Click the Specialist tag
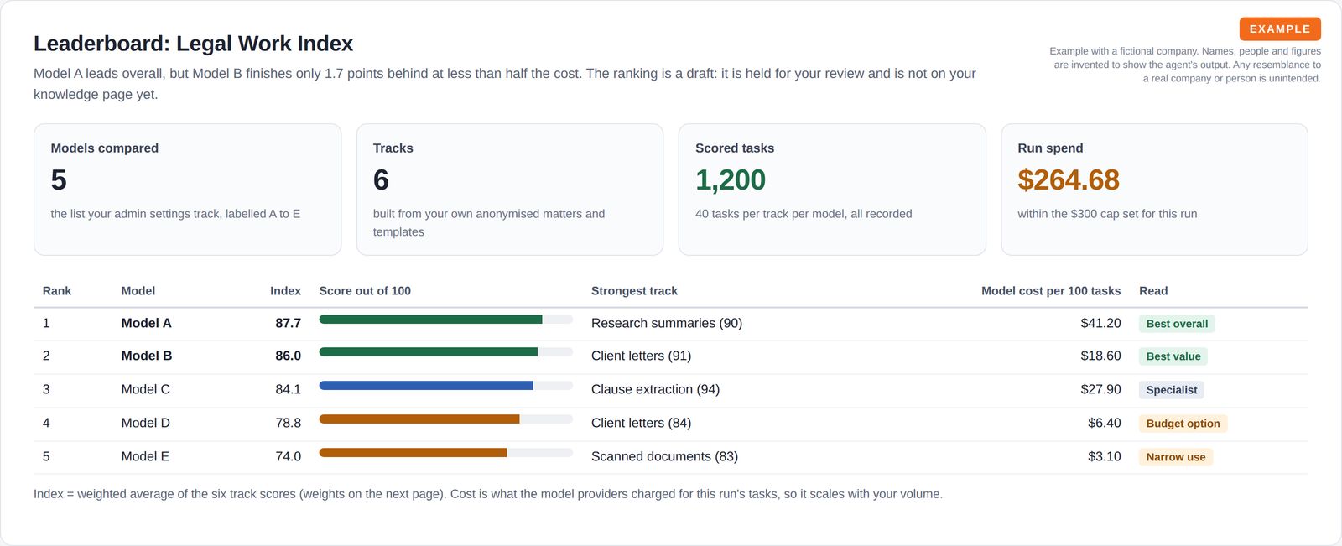This screenshot has width=1342, height=546. pyautogui.click(x=1172, y=390)
